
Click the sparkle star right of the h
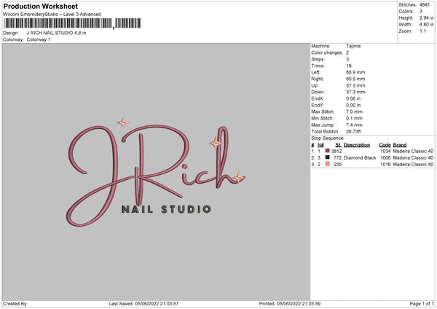[238, 177]
